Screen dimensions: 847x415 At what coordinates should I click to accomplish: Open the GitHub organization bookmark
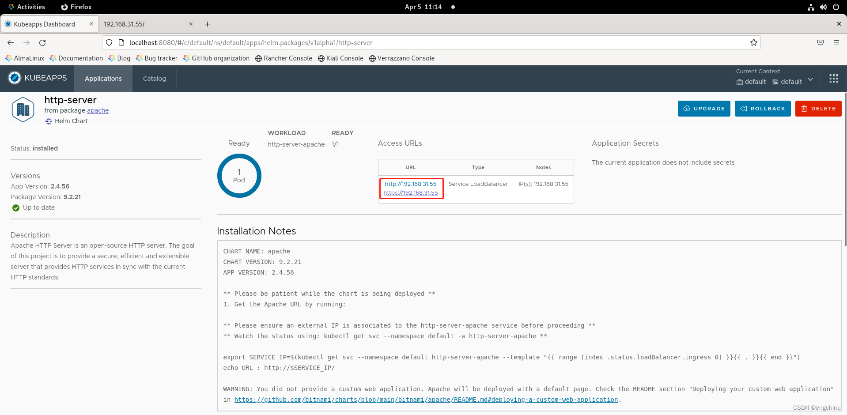(216, 58)
